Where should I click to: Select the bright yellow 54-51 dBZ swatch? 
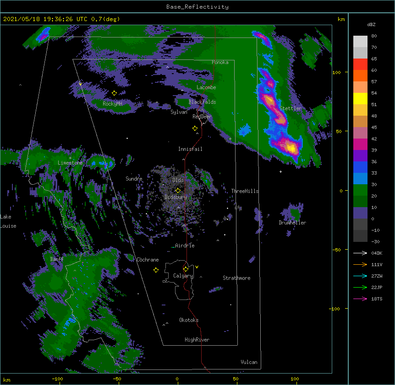click(360, 98)
